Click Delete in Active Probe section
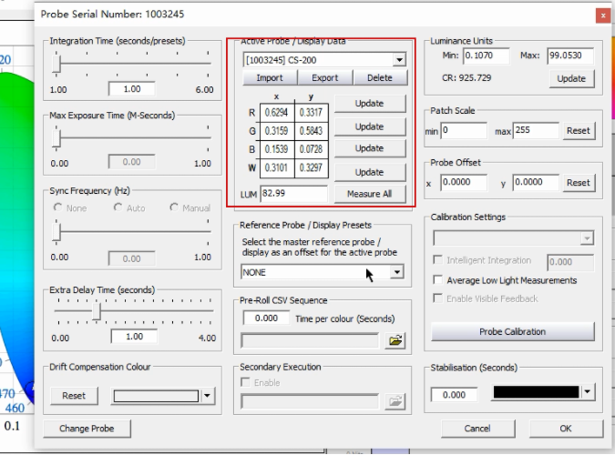This screenshot has width=615, height=455. pyautogui.click(x=380, y=78)
